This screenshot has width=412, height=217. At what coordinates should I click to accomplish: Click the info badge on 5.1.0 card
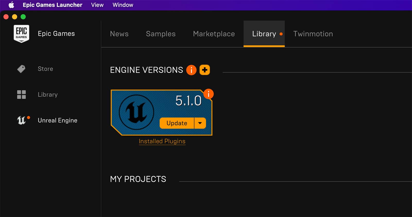(209, 94)
